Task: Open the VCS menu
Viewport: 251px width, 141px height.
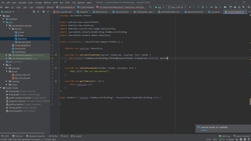Action: click(x=74, y=3)
